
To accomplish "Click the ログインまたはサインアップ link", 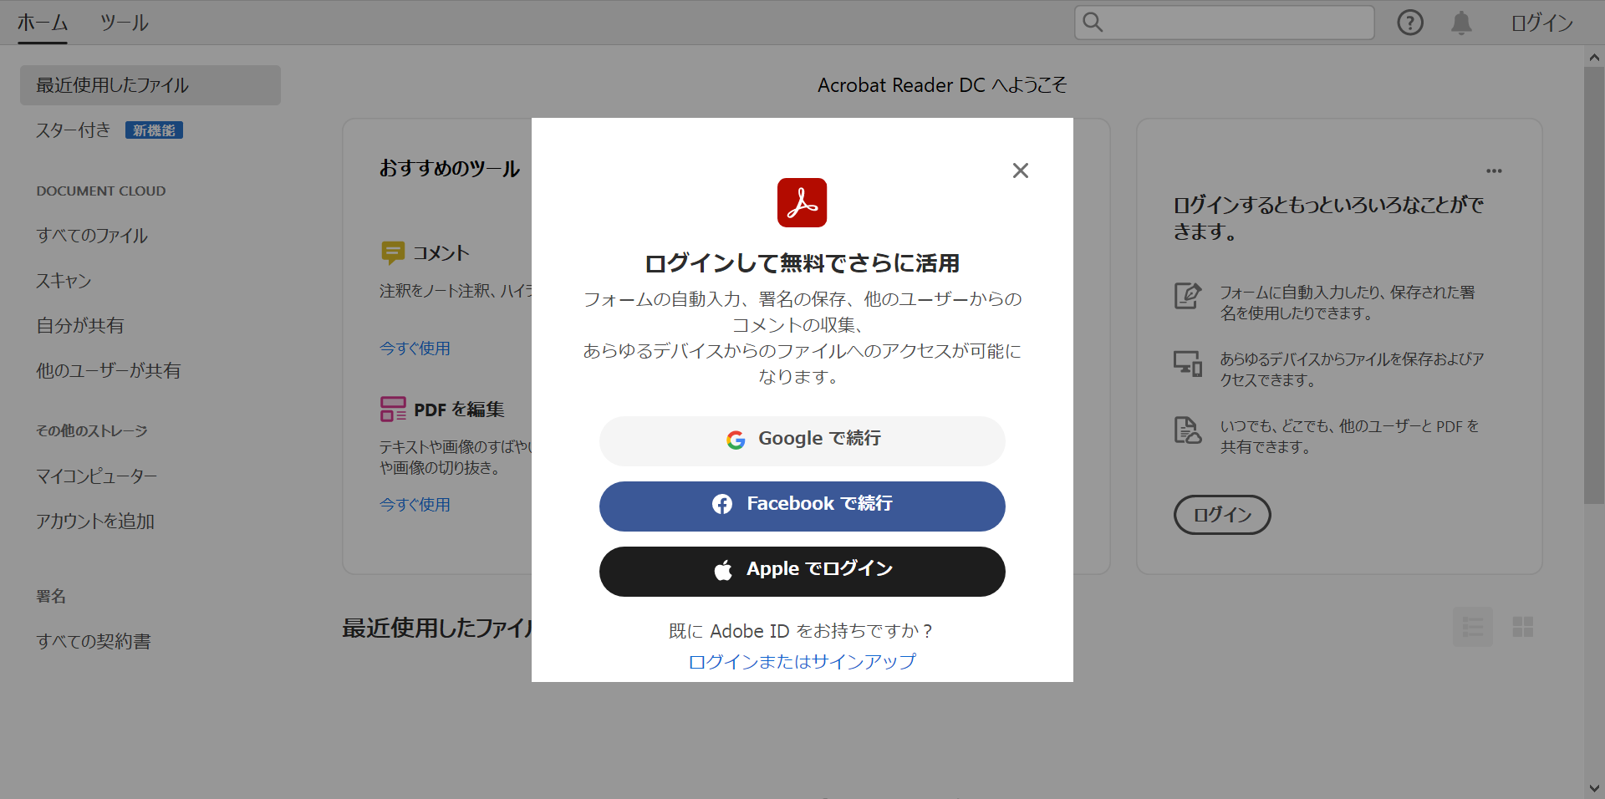I will pyautogui.click(x=802, y=662).
